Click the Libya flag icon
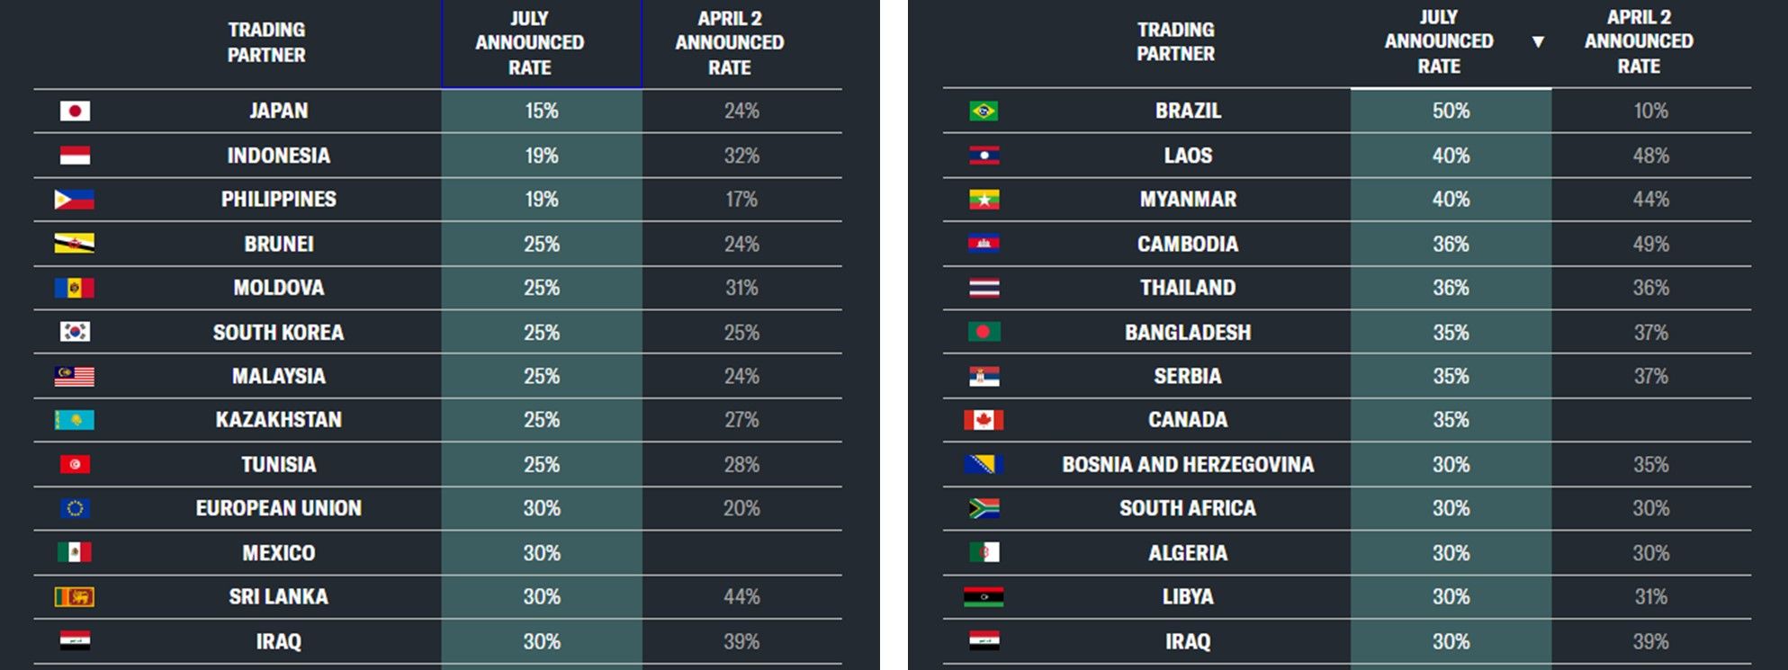Viewport: 1788px width, 670px height. [984, 596]
